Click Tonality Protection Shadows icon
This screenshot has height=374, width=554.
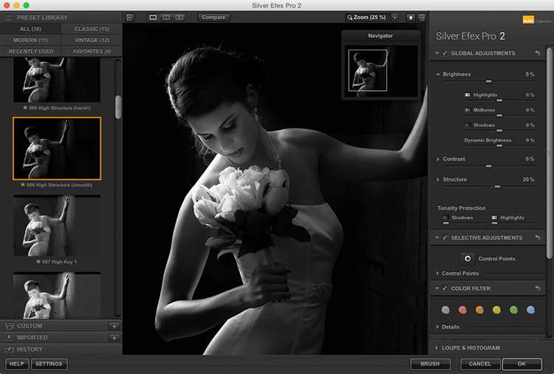click(446, 217)
